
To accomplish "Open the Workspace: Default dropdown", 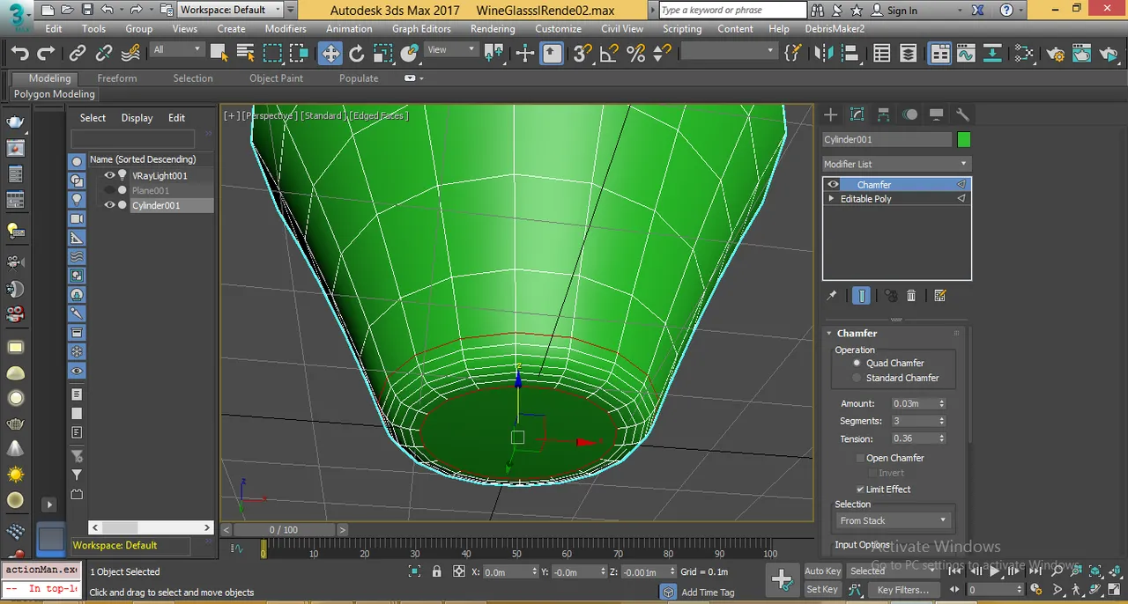I will pyautogui.click(x=231, y=10).
